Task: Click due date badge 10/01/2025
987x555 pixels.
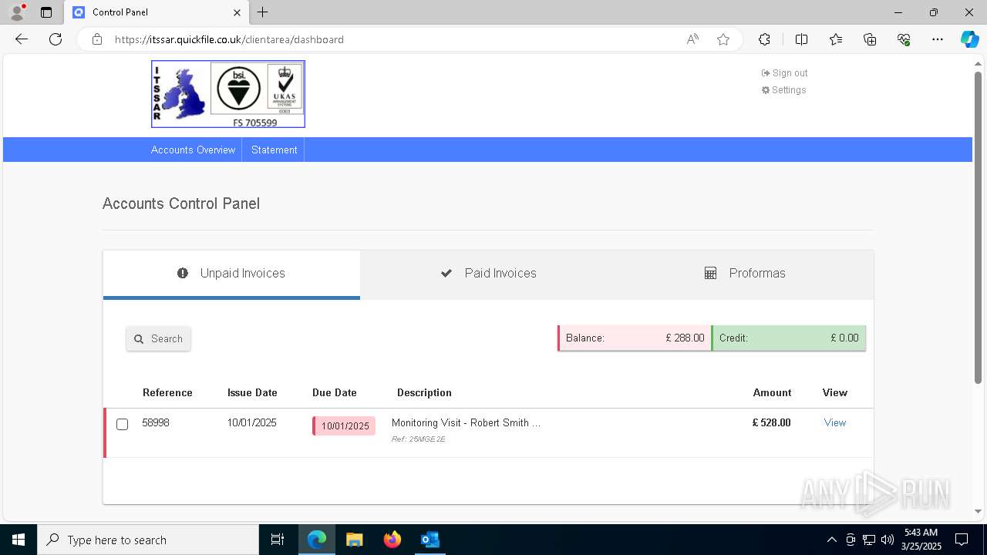Action: (344, 426)
